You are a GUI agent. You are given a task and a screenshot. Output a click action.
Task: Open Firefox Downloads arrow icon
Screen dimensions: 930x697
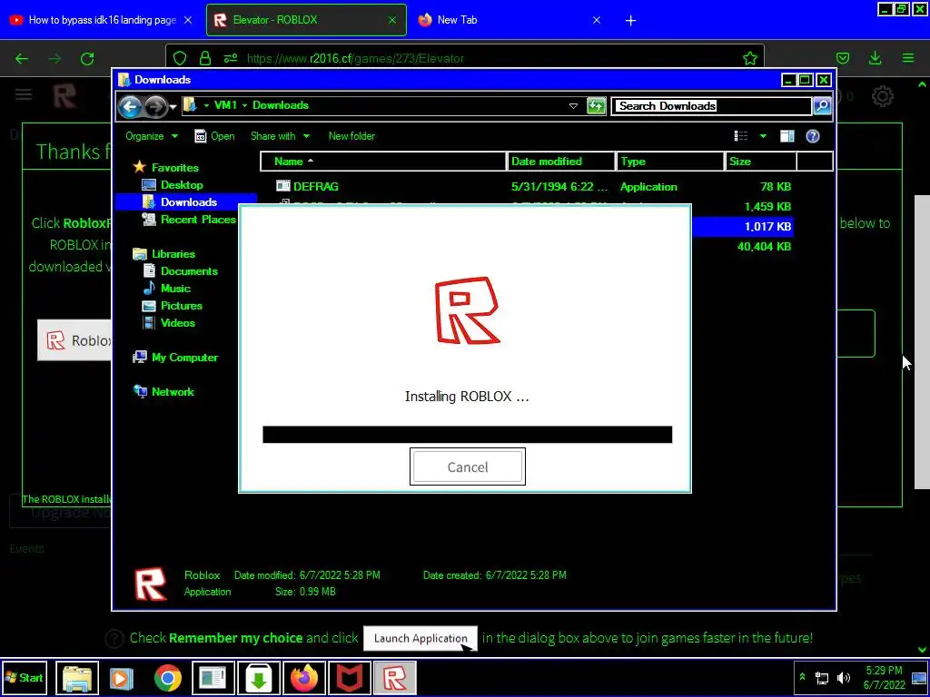click(x=875, y=58)
